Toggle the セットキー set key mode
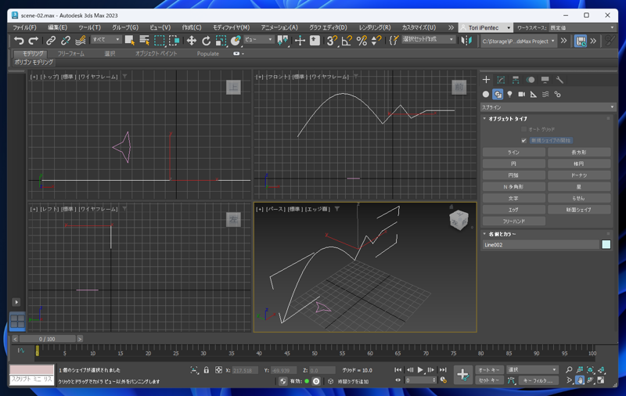 coord(489,380)
